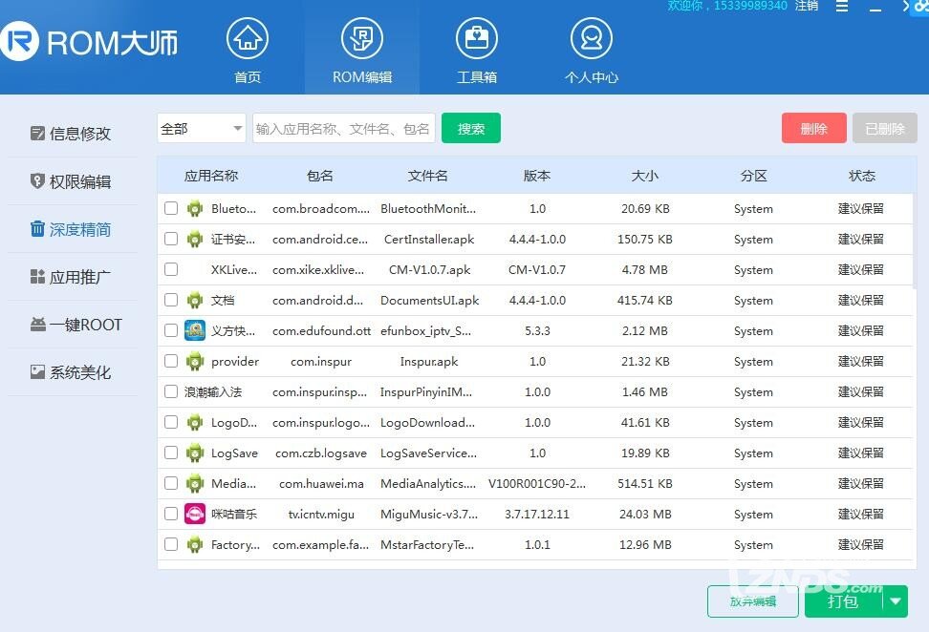Click the 文档 app android icon
The height and width of the screenshot is (632, 929).
195,301
